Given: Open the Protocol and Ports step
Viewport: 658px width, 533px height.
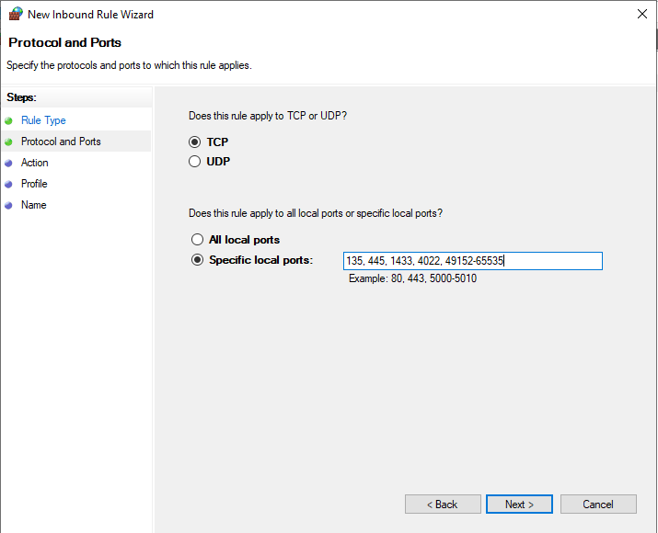Looking at the screenshot, I should [x=61, y=142].
